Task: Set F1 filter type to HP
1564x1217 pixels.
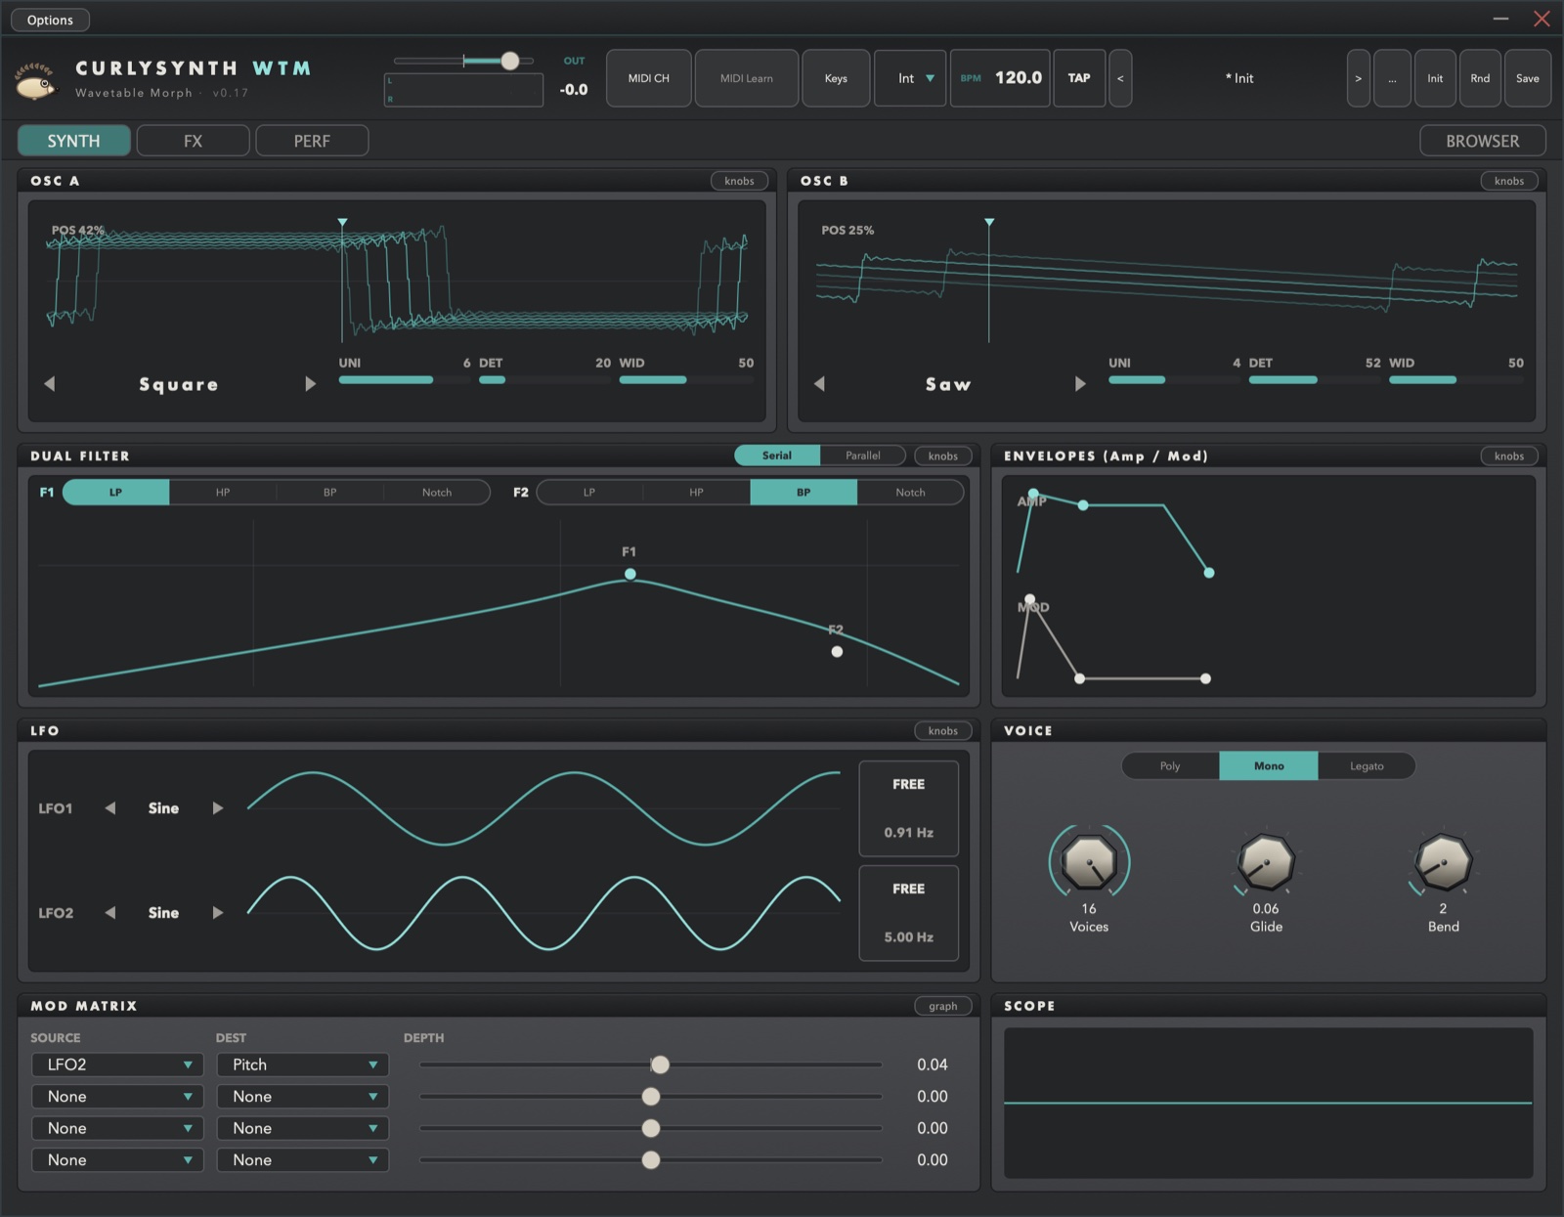Action: pos(223,493)
